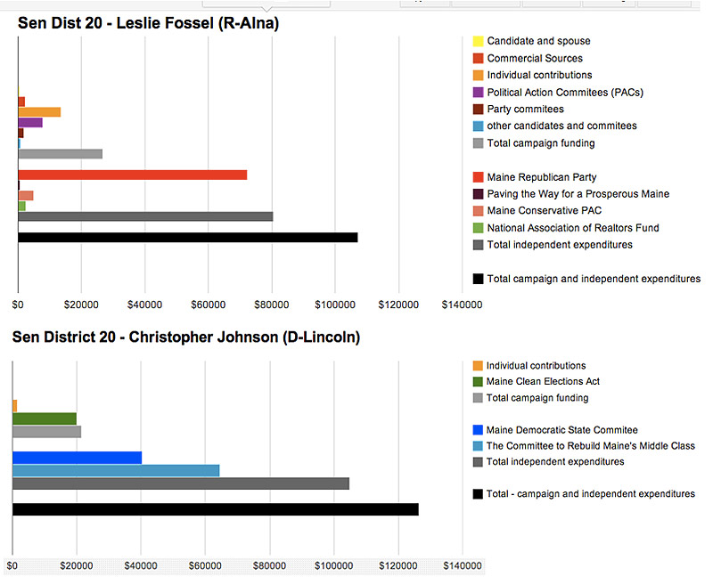713x585 pixels.
Task: Select the 'Candidate and spouse' legend label
Action: (x=539, y=41)
